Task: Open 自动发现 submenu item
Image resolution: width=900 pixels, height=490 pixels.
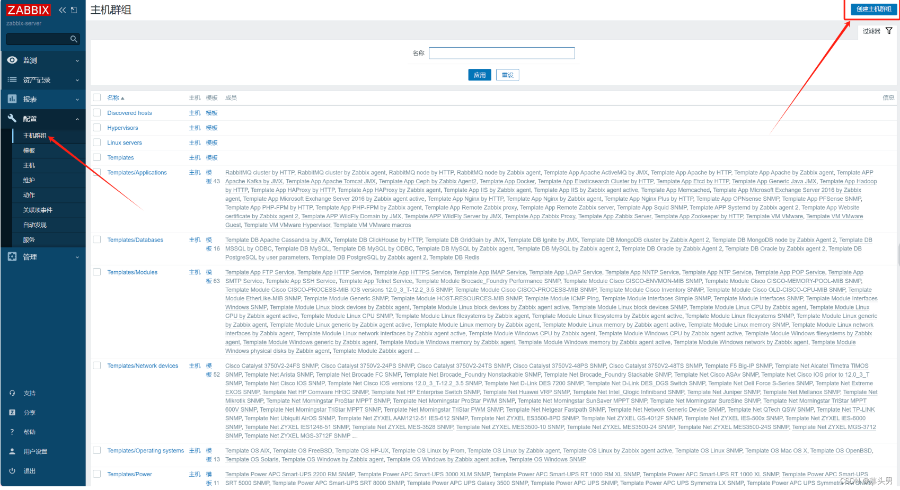Action: pos(35,225)
